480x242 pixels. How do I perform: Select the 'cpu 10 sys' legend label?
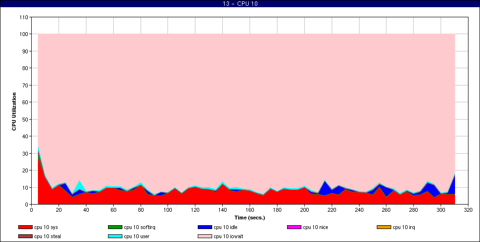pos(46,228)
